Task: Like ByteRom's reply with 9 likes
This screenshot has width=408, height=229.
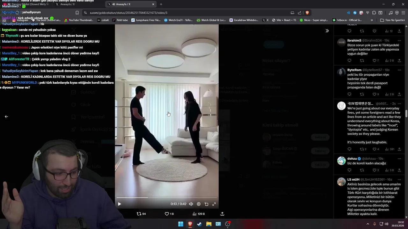Action: (376, 94)
